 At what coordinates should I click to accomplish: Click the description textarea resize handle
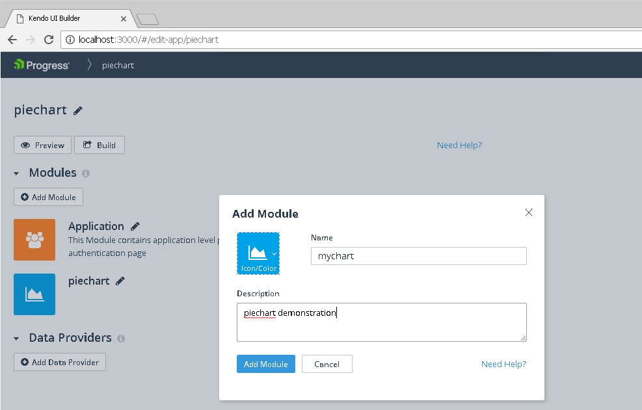click(523, 338)
